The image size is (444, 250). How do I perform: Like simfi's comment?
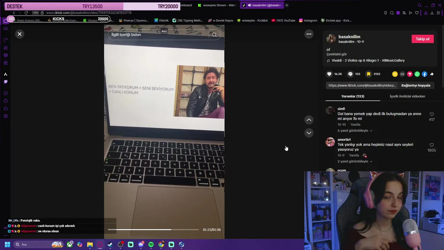tap(432, 114)
